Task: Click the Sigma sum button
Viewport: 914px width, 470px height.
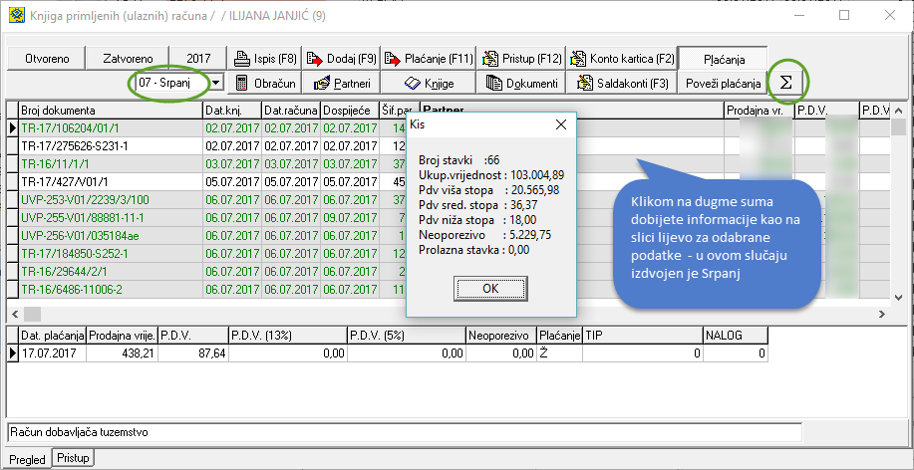Action: [785, 83]
